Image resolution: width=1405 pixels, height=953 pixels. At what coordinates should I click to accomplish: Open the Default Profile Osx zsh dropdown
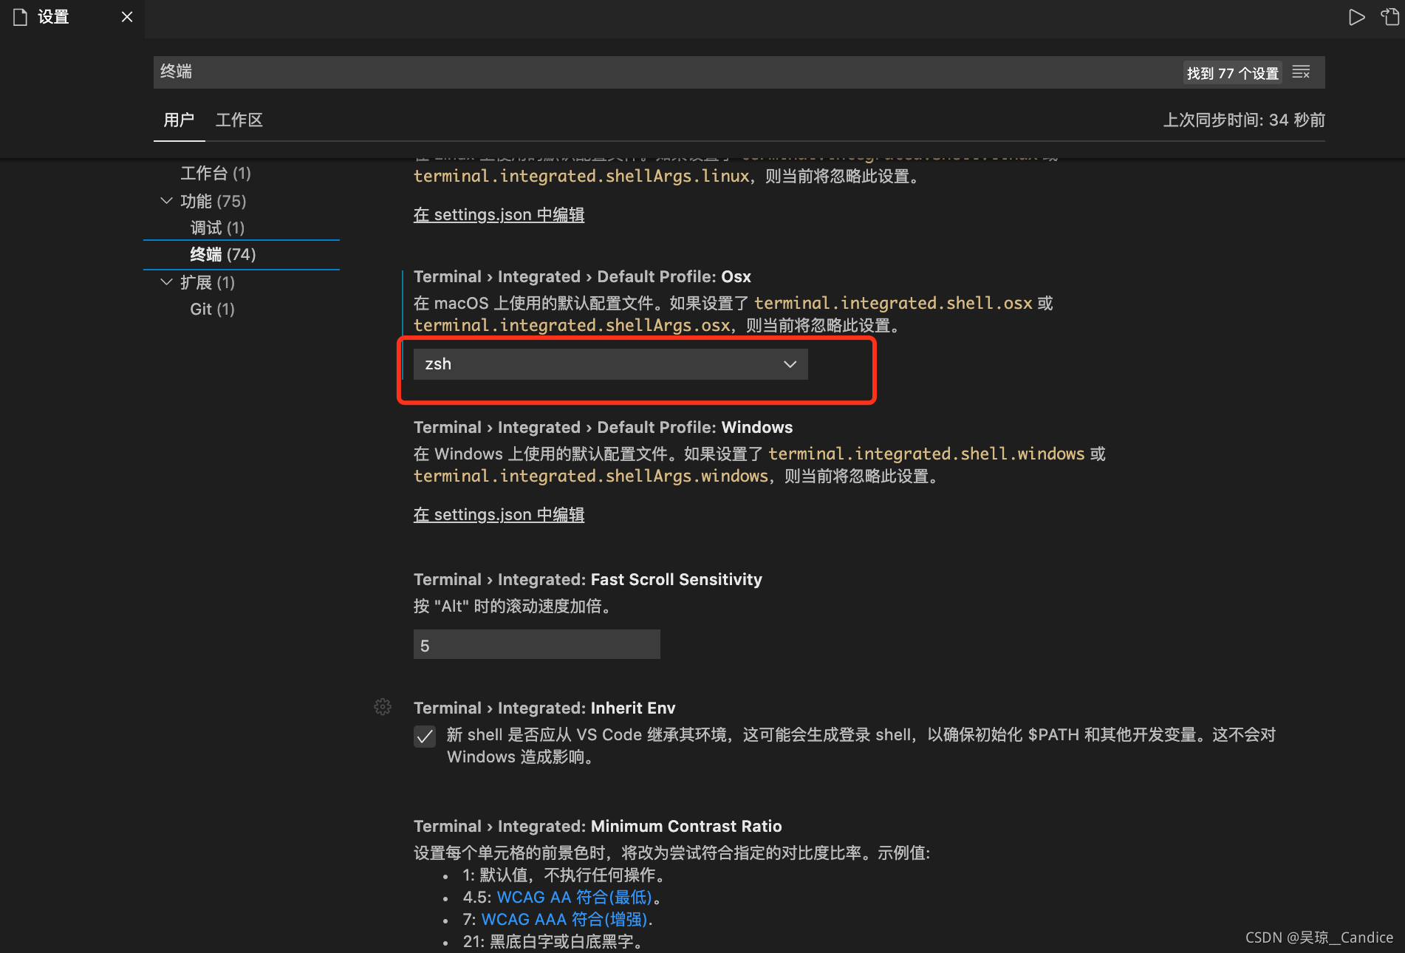(610, 364)
